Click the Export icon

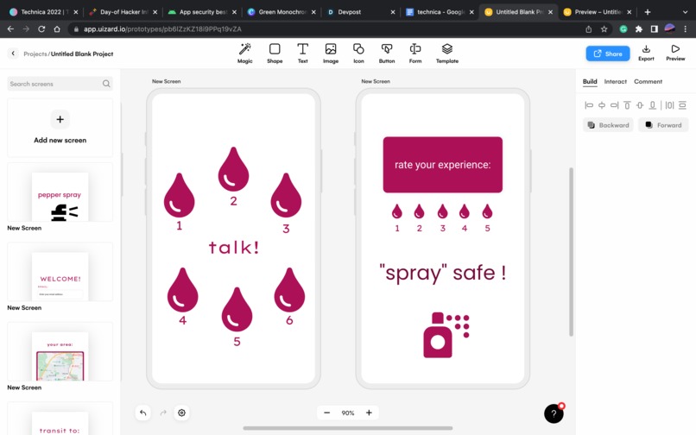pos(646,53)
